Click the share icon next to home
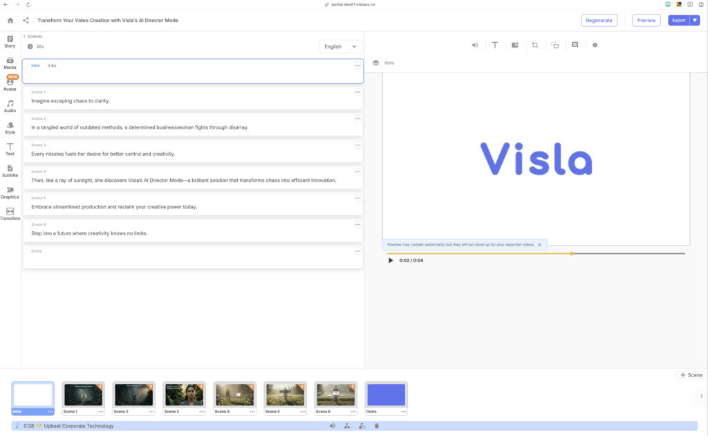708x436 pixels. point(26,21)
